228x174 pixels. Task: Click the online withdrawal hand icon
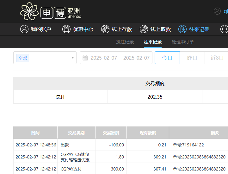(144, 29)
